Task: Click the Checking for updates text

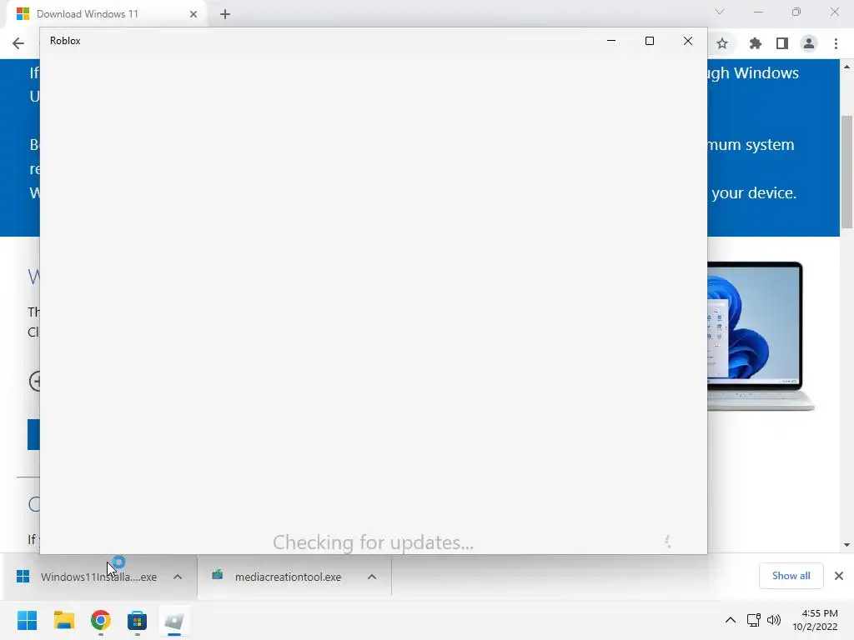Action: [x=373, y=542]
